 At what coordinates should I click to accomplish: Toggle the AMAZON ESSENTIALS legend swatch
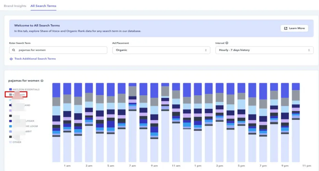click(x=11, y=89)
